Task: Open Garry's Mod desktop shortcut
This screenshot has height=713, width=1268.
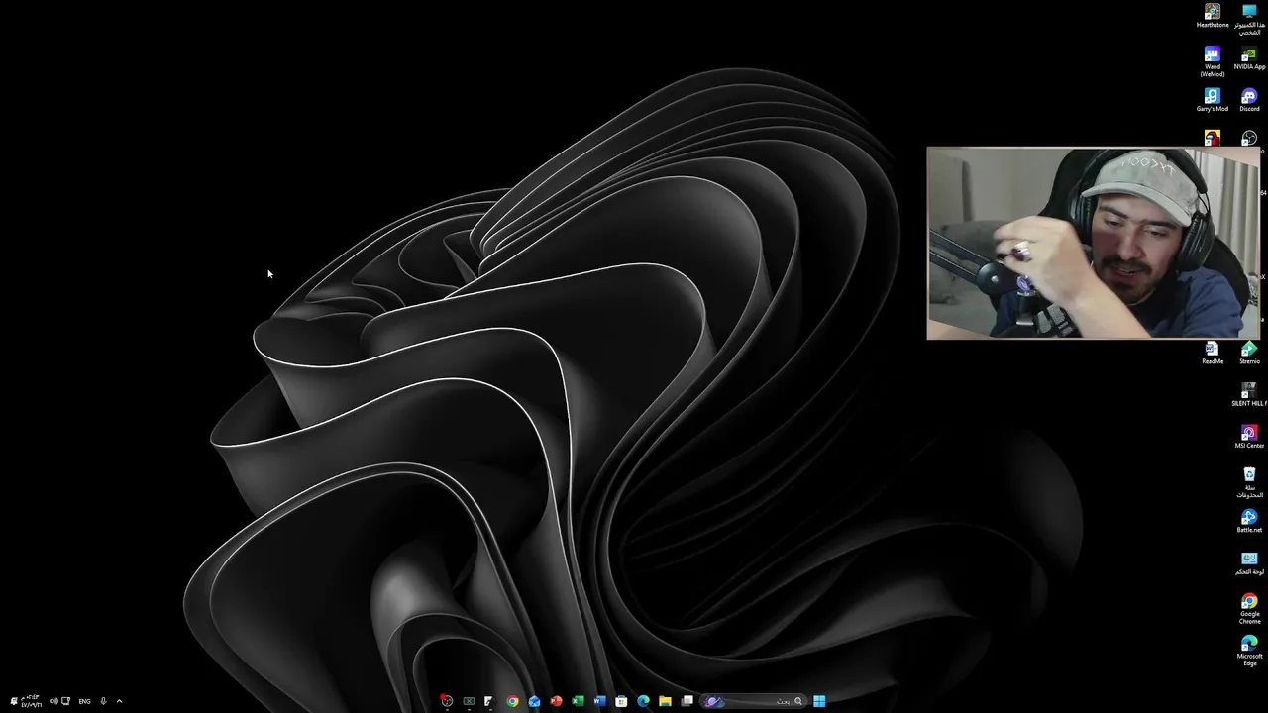Action: [x=1212, y=100]
